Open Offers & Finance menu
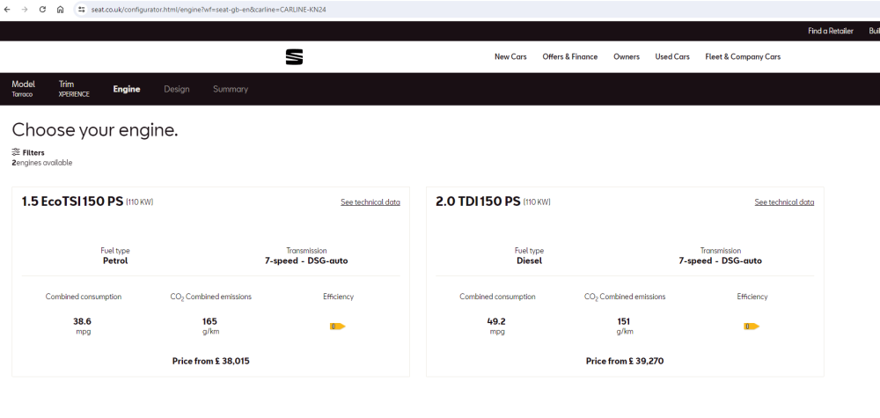This screenshot has width=880, height=418. point(569,56)
